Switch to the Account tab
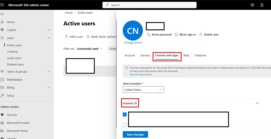Screen dimensions: 271x139 [130, 55]
